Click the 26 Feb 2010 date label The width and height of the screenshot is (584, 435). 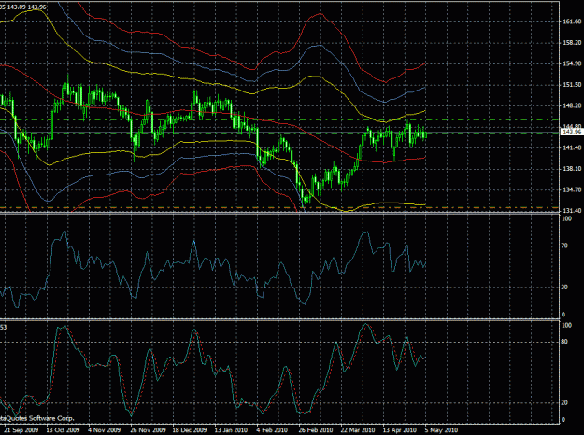point(316,430)
